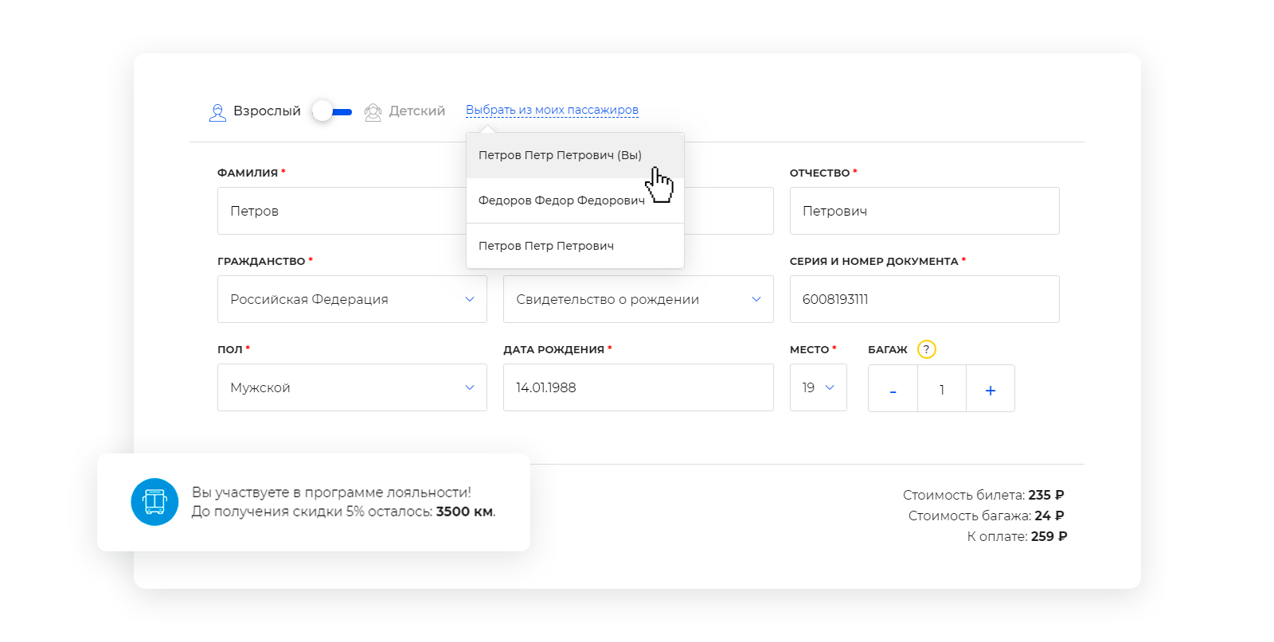Toggle the adult/child ticket switch
The height and width of the screenshot is (642, 1274).
pos(332,111)
